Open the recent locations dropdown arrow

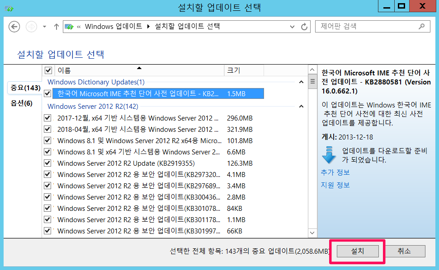click(44, 27)
